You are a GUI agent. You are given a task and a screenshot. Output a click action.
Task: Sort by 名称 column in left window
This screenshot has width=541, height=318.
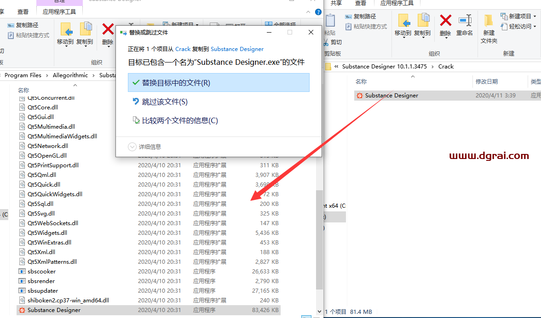click(x=23, y=90)
